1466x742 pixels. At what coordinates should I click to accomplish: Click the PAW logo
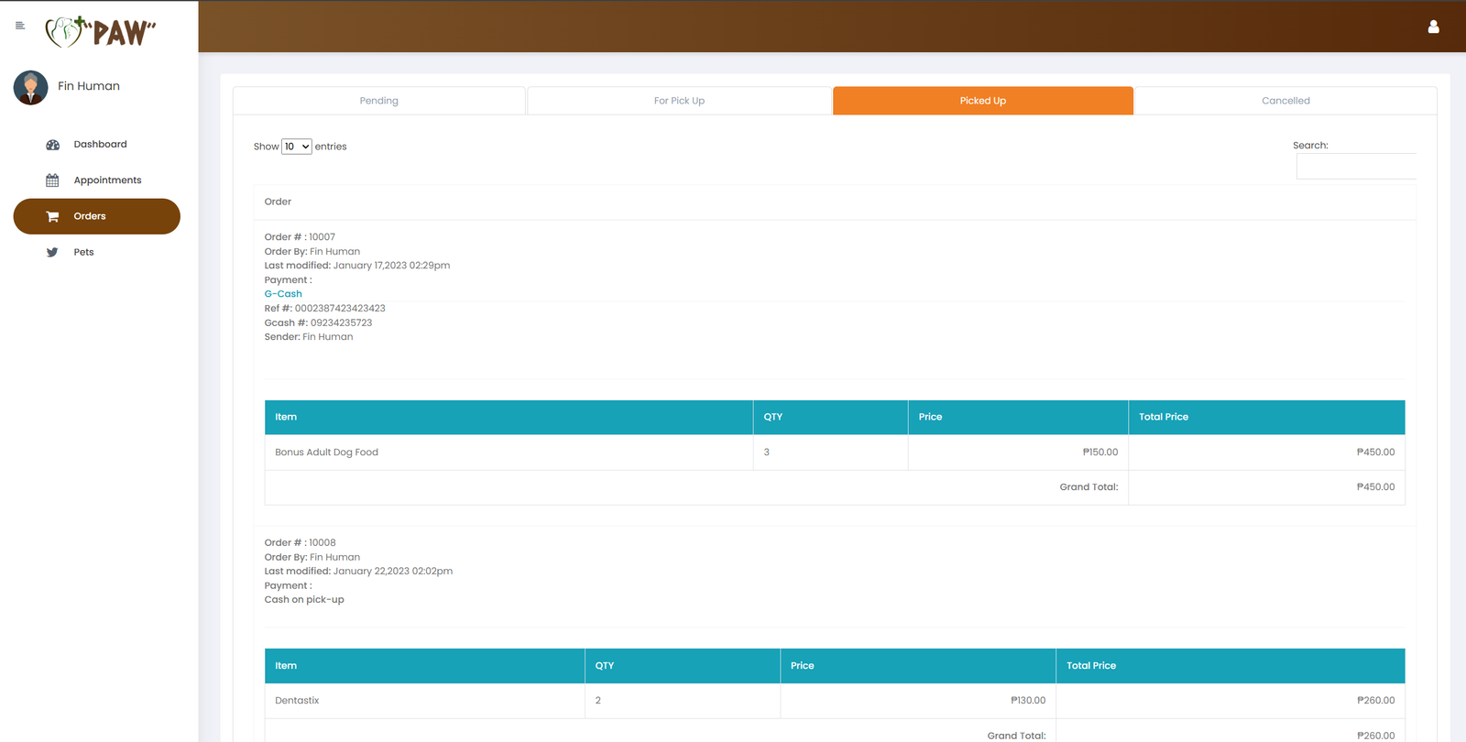(101, 32)
